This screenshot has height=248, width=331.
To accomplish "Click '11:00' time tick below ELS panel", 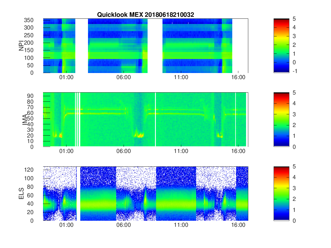I will (181, 225).
